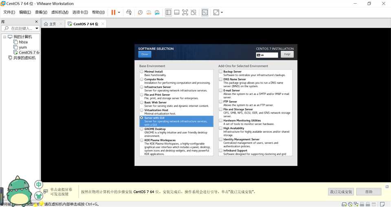
Task: Open the stretch display dropdown arrow
Action: coord(222,12)
